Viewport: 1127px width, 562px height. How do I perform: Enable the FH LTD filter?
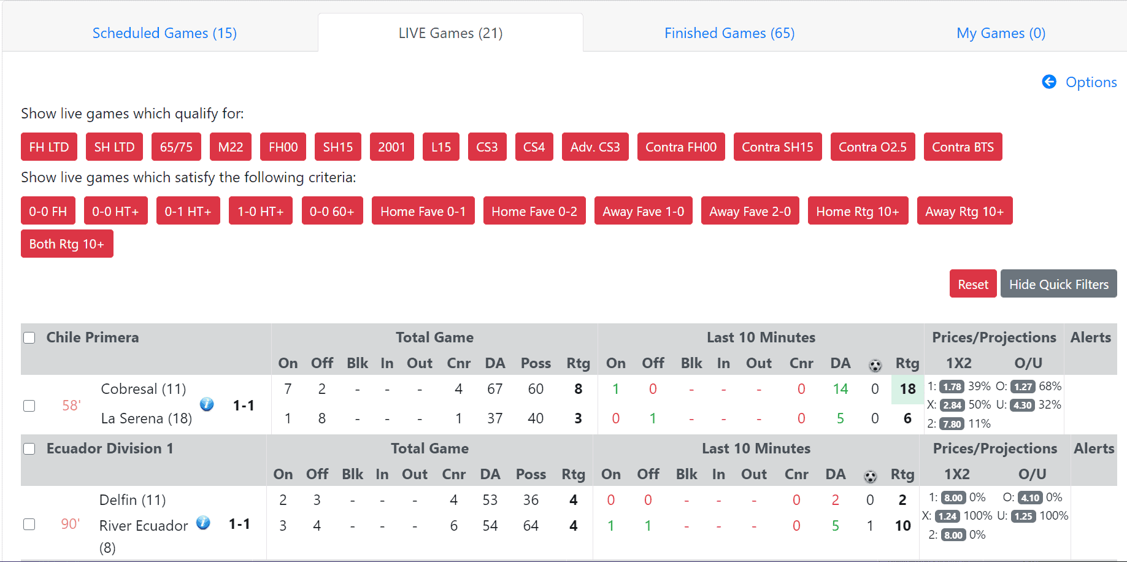48,147
